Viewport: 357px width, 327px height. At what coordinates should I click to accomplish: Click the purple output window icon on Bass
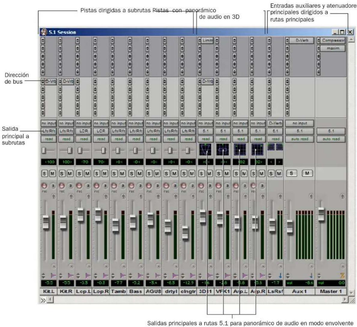tap(141, 276)
